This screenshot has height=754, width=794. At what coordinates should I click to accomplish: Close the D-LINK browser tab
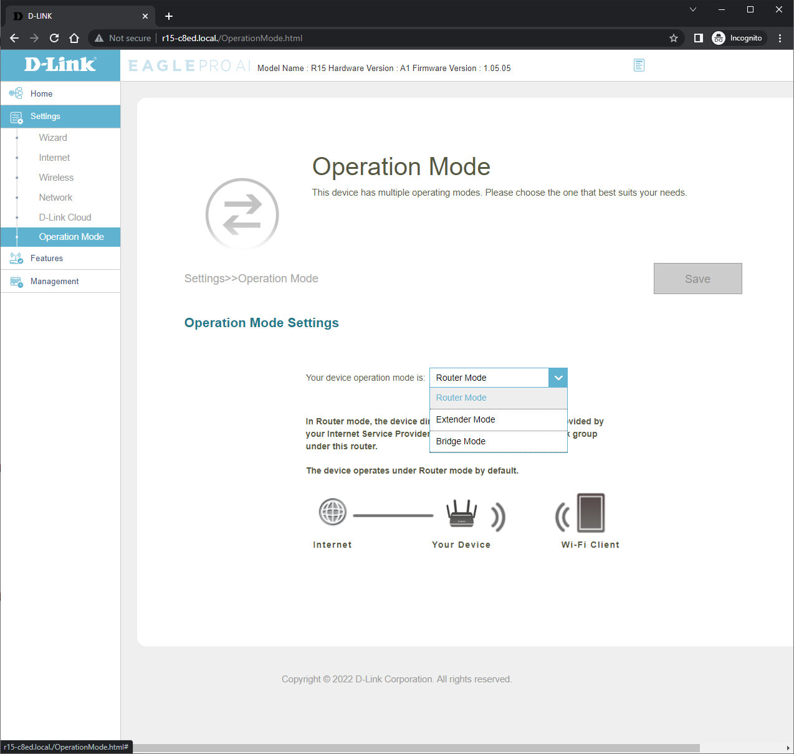(145, 16)
